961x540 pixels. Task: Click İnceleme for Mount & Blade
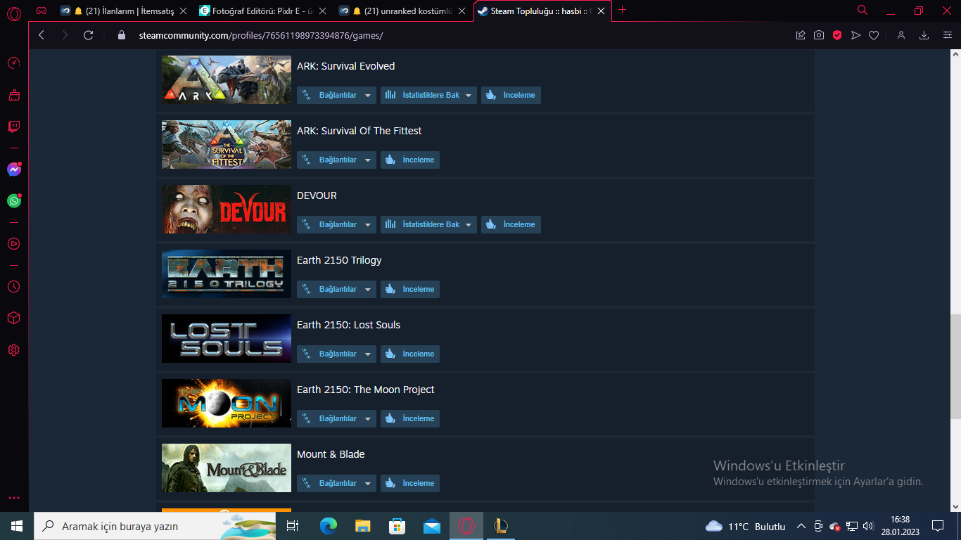point(410,483)
